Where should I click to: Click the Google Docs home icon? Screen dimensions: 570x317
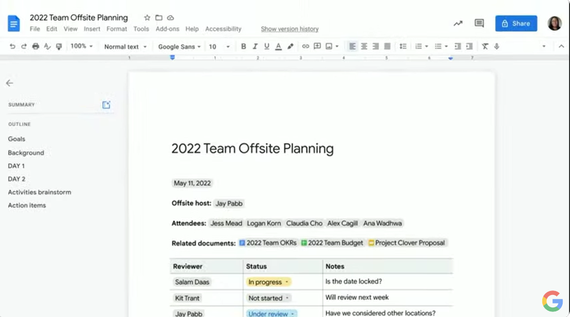[14, 24]
